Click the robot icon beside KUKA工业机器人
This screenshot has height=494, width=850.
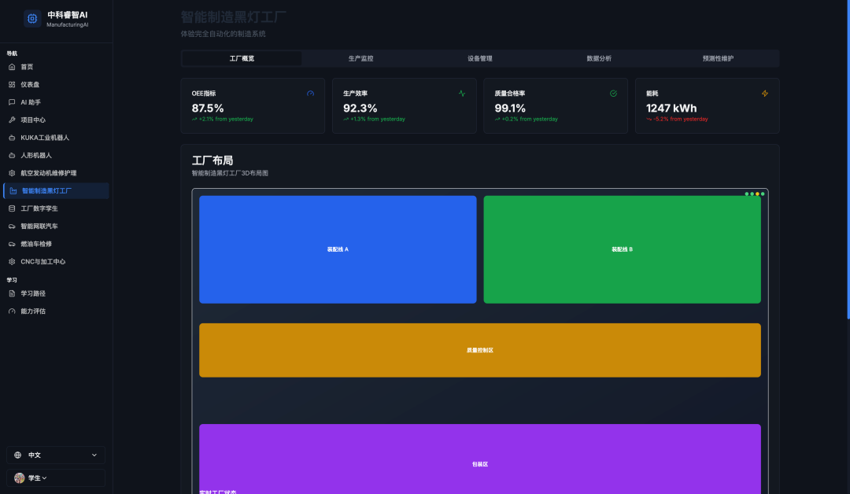click(x=12, y=138)
